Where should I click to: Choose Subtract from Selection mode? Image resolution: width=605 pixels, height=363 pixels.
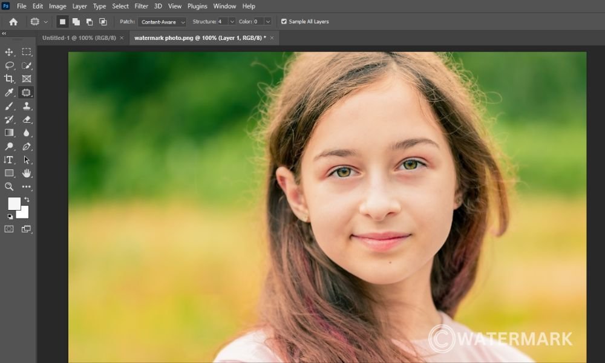(90, 22)
